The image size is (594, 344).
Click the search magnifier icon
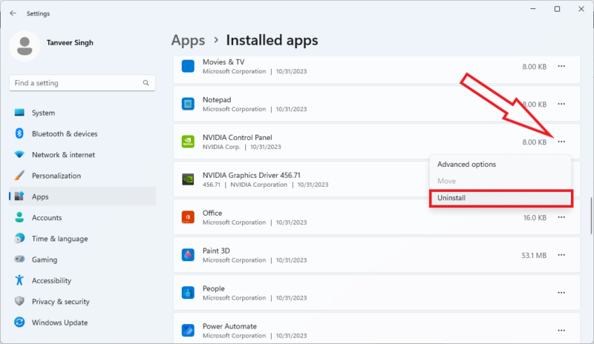point(146,83)
